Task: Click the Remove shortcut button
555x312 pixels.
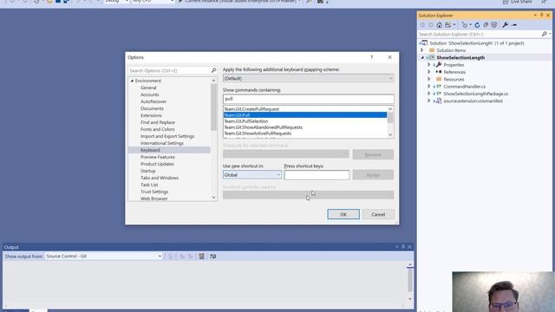Action: coord(373,154)
